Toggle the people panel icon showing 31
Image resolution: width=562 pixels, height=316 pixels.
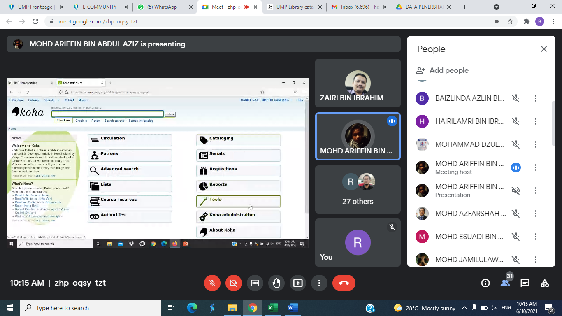(505, 283)
